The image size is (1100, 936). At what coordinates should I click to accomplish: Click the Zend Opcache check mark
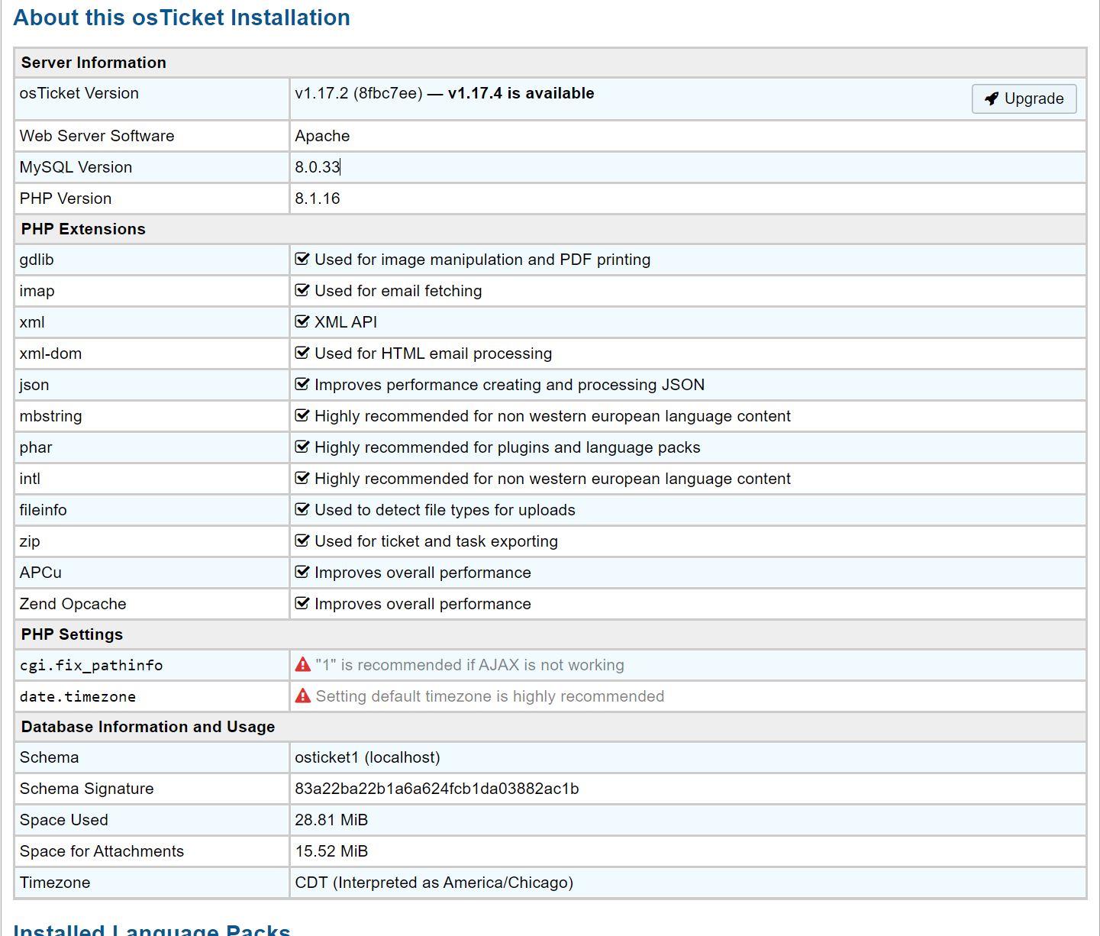tap(302, 604)
